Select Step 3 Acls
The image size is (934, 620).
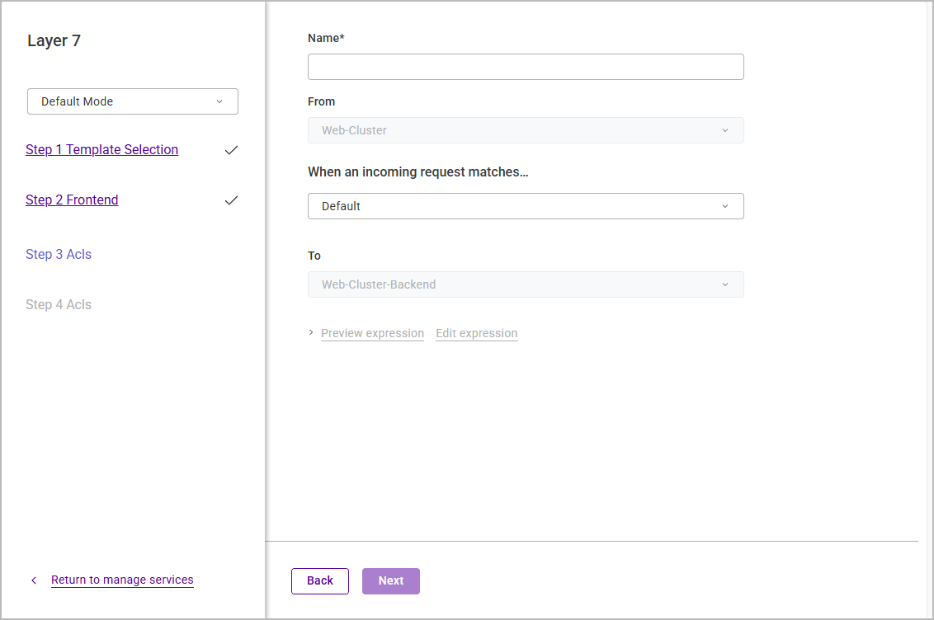coord(59,254)
